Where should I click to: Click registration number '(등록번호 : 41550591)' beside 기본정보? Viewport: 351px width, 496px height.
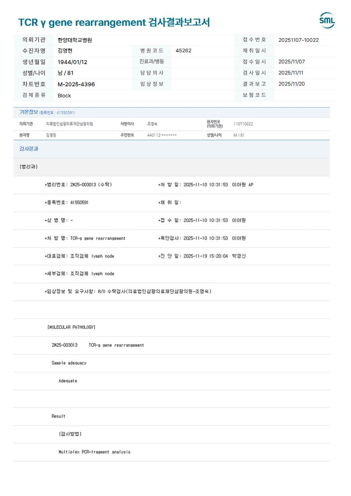57,112
